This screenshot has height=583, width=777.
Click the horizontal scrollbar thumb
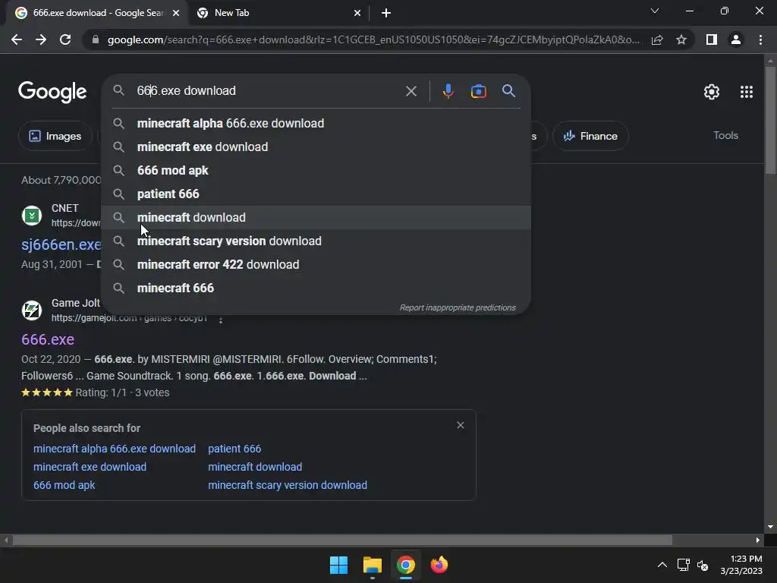(x=342, y=540)
